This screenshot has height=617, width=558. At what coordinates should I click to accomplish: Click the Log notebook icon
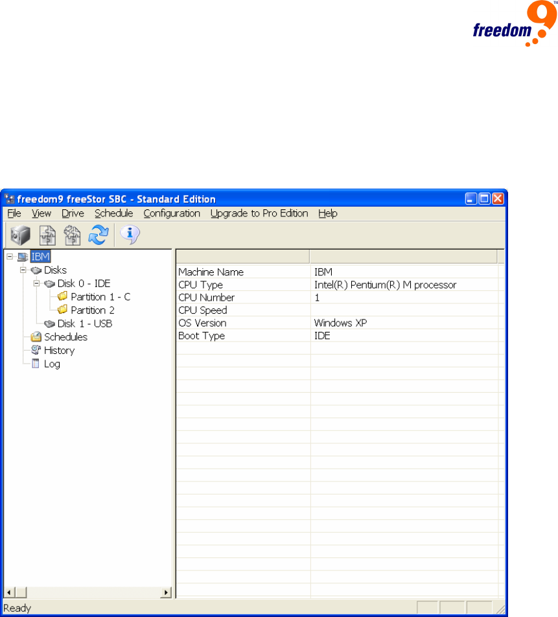point(36,363)
